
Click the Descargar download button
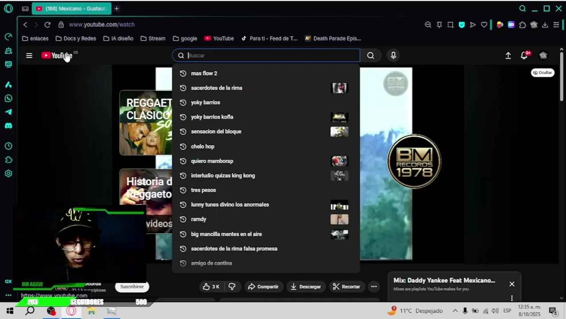coord(306,287)
